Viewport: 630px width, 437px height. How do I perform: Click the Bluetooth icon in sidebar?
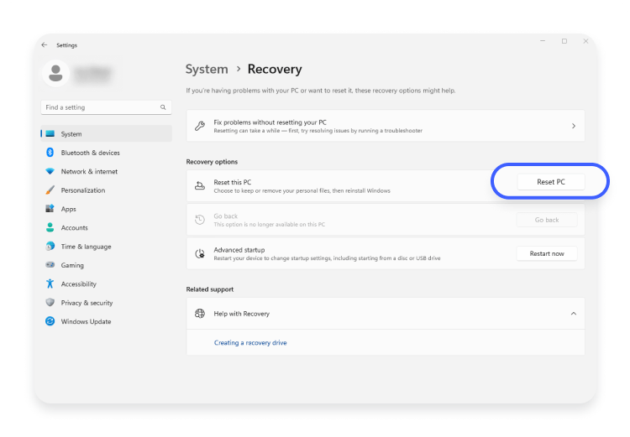click(50, 153)
